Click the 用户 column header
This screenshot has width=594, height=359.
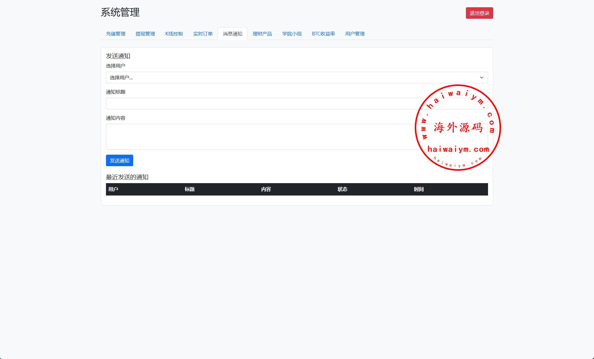coord(113,189)
